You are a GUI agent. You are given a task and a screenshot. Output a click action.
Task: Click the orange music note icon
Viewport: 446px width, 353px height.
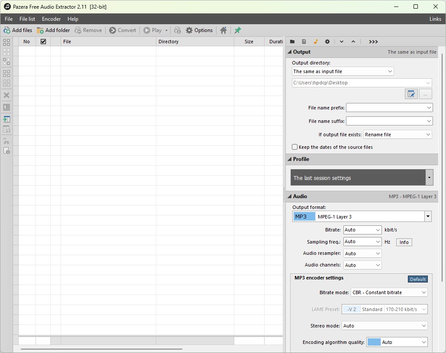[316, 42]
